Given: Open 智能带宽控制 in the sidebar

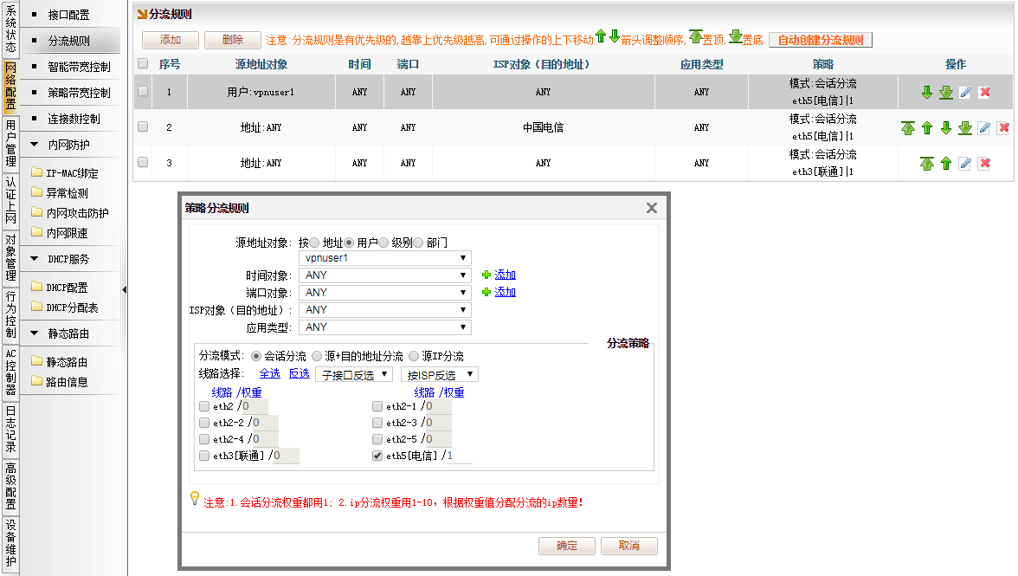Looking at the screenshot, I should point(79,67).
